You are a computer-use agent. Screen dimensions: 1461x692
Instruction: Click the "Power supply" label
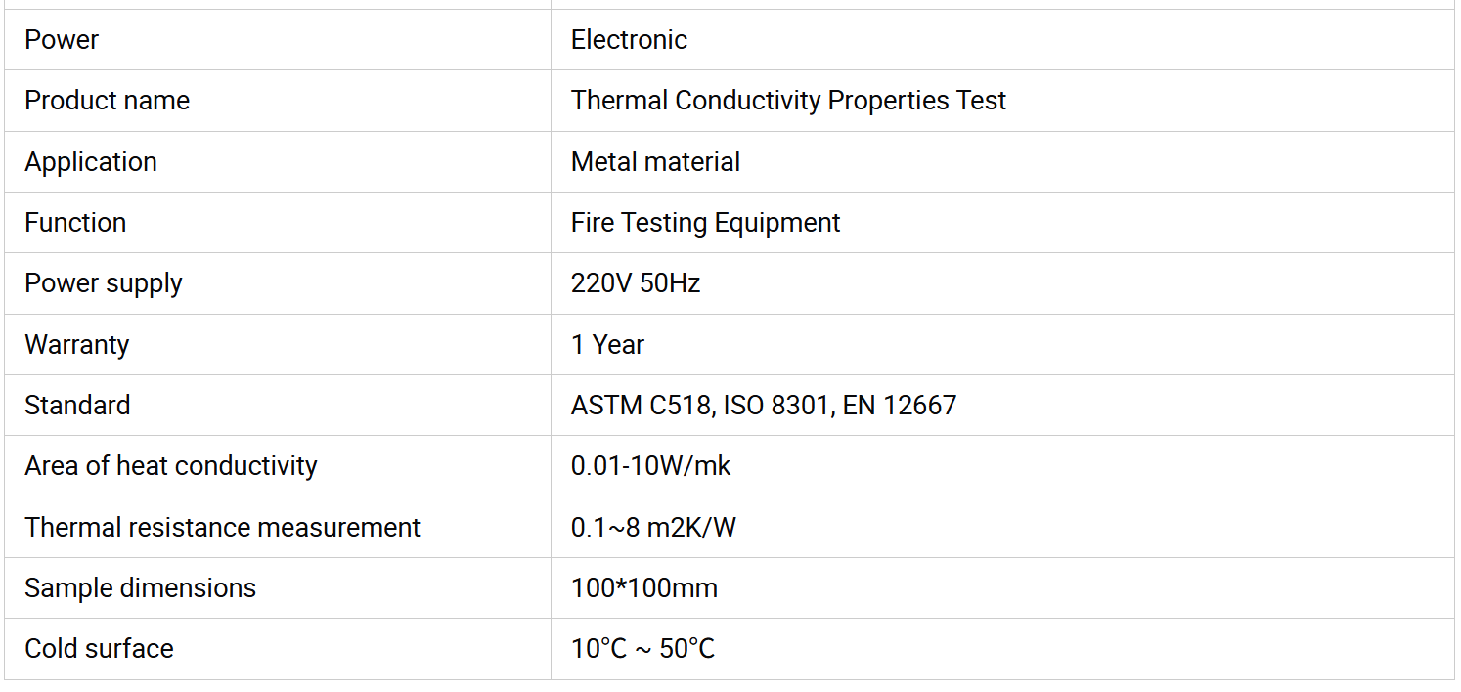[103, 283]
